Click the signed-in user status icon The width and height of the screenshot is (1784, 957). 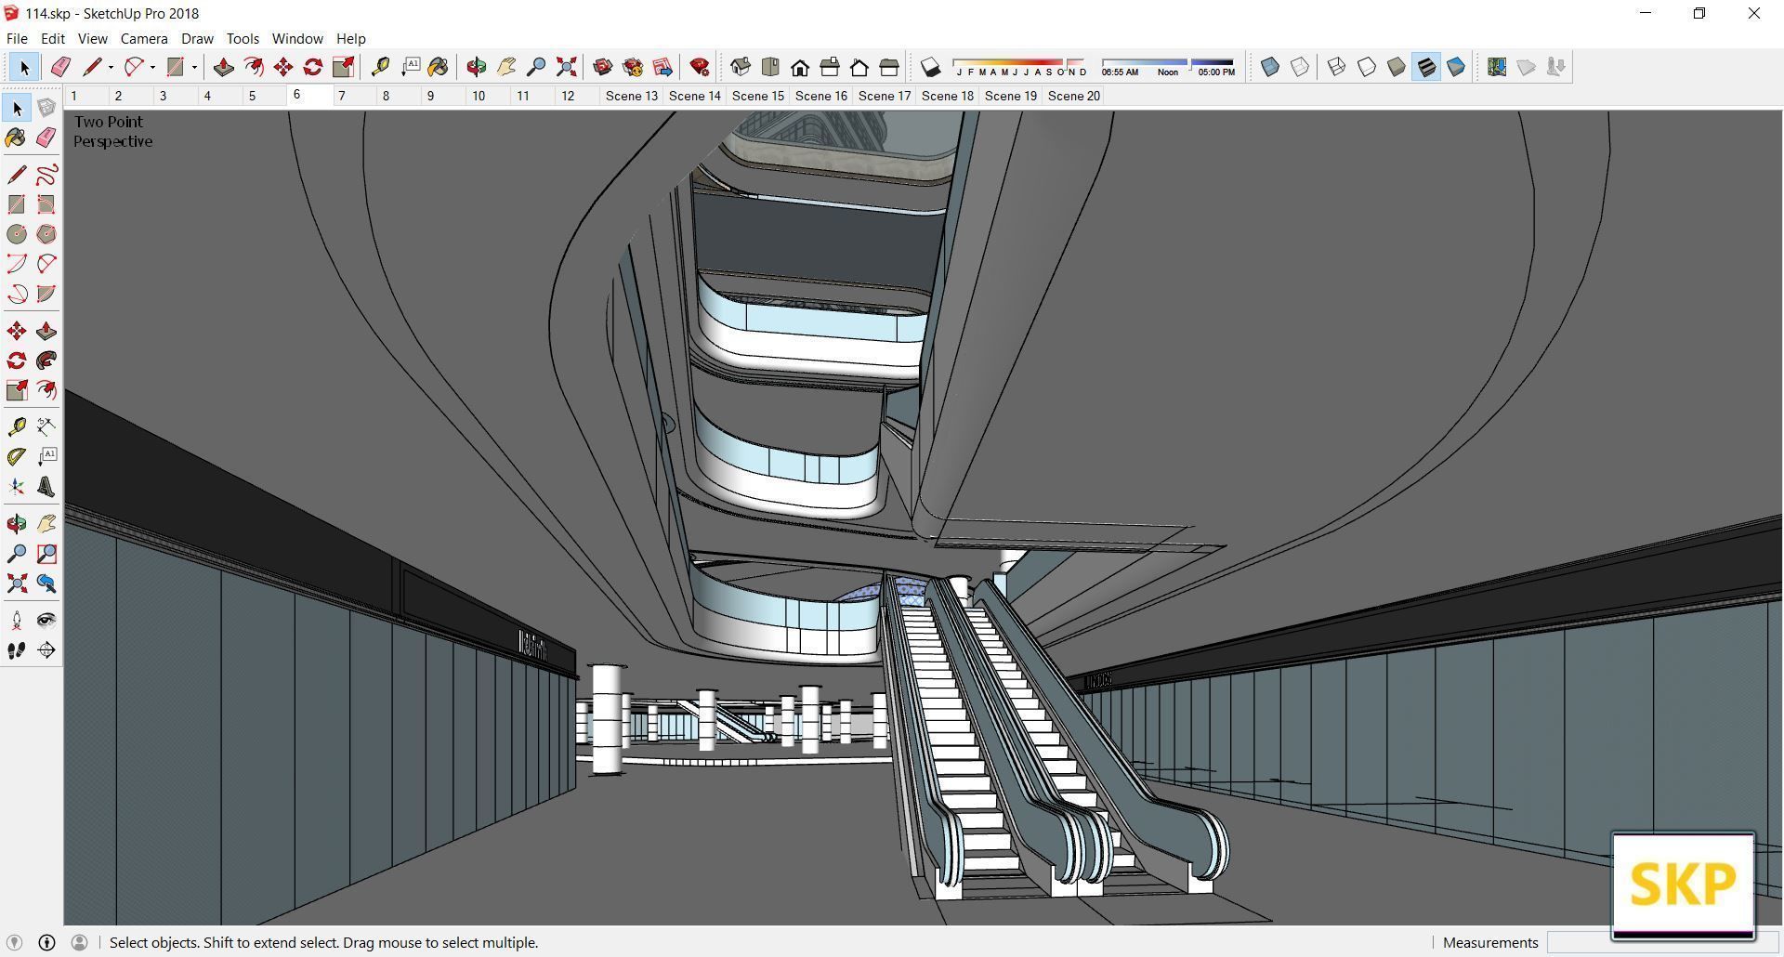(80, 942)
